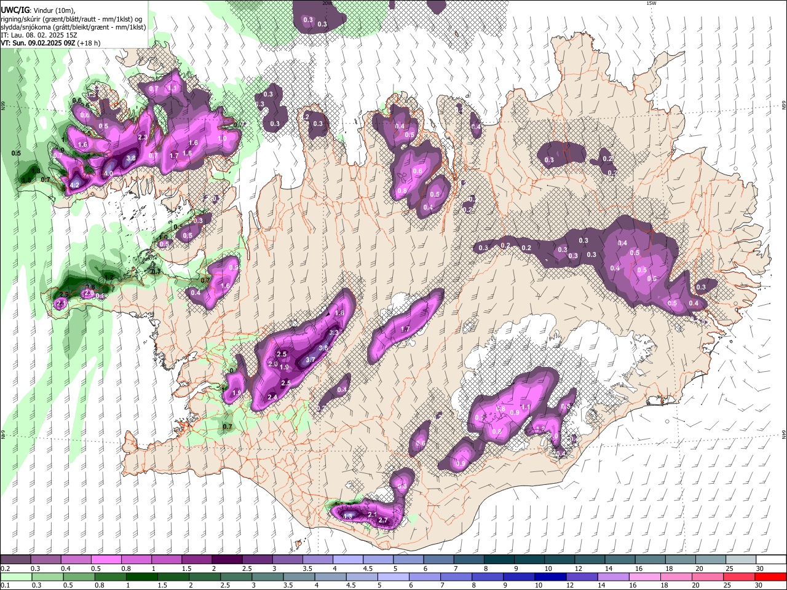Screen dimensions: 787x590
Task: Select the 10 deep blue swatch in lower legend
Action: point(550,576)
